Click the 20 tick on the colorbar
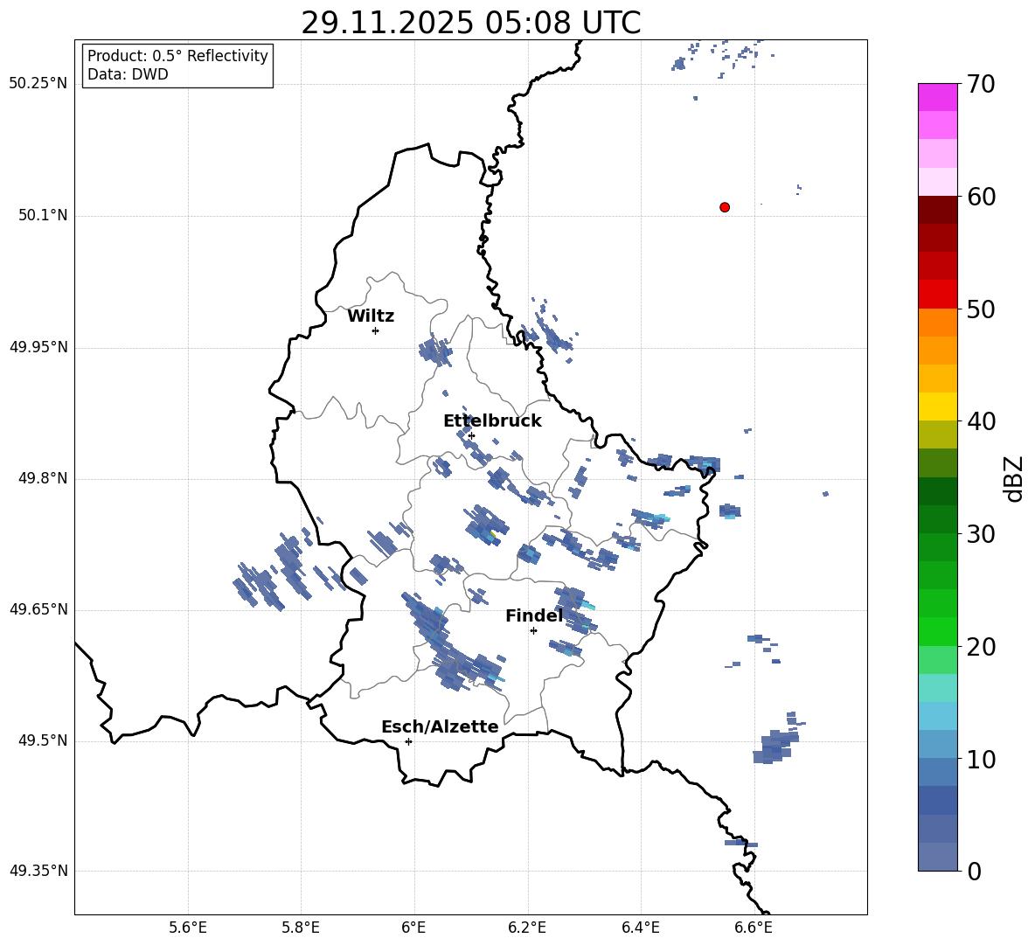Image resolution: width=1035 pixels, height=945 pixels. [981, 646]
